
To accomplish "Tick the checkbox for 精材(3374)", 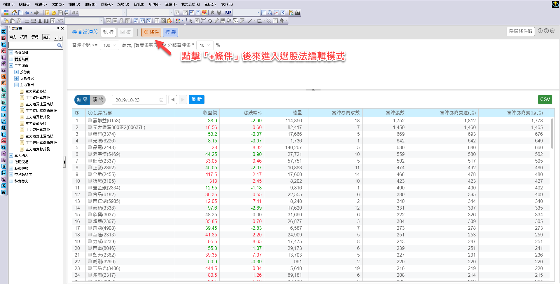I will point(90,134).
